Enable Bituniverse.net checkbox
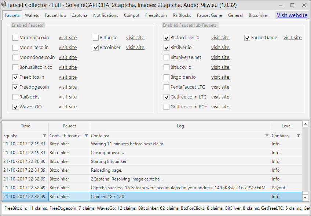This screenshot has height=216, width=311. [166, 57]
